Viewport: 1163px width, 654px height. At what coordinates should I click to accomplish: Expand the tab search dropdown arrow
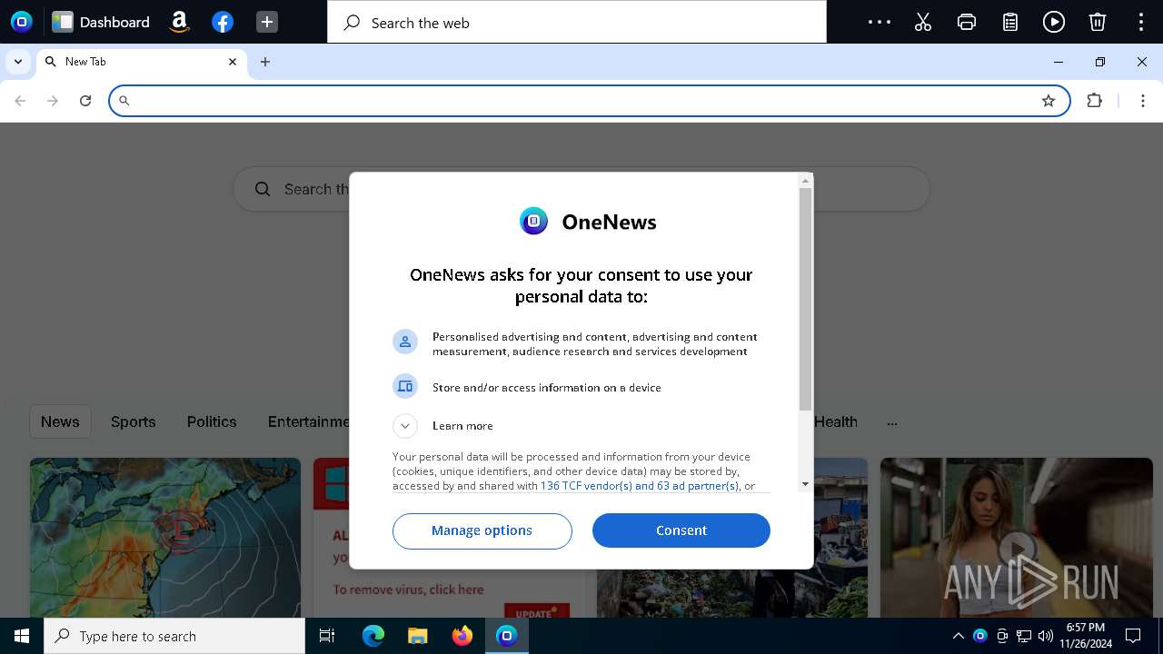click(x=18, y=62)
